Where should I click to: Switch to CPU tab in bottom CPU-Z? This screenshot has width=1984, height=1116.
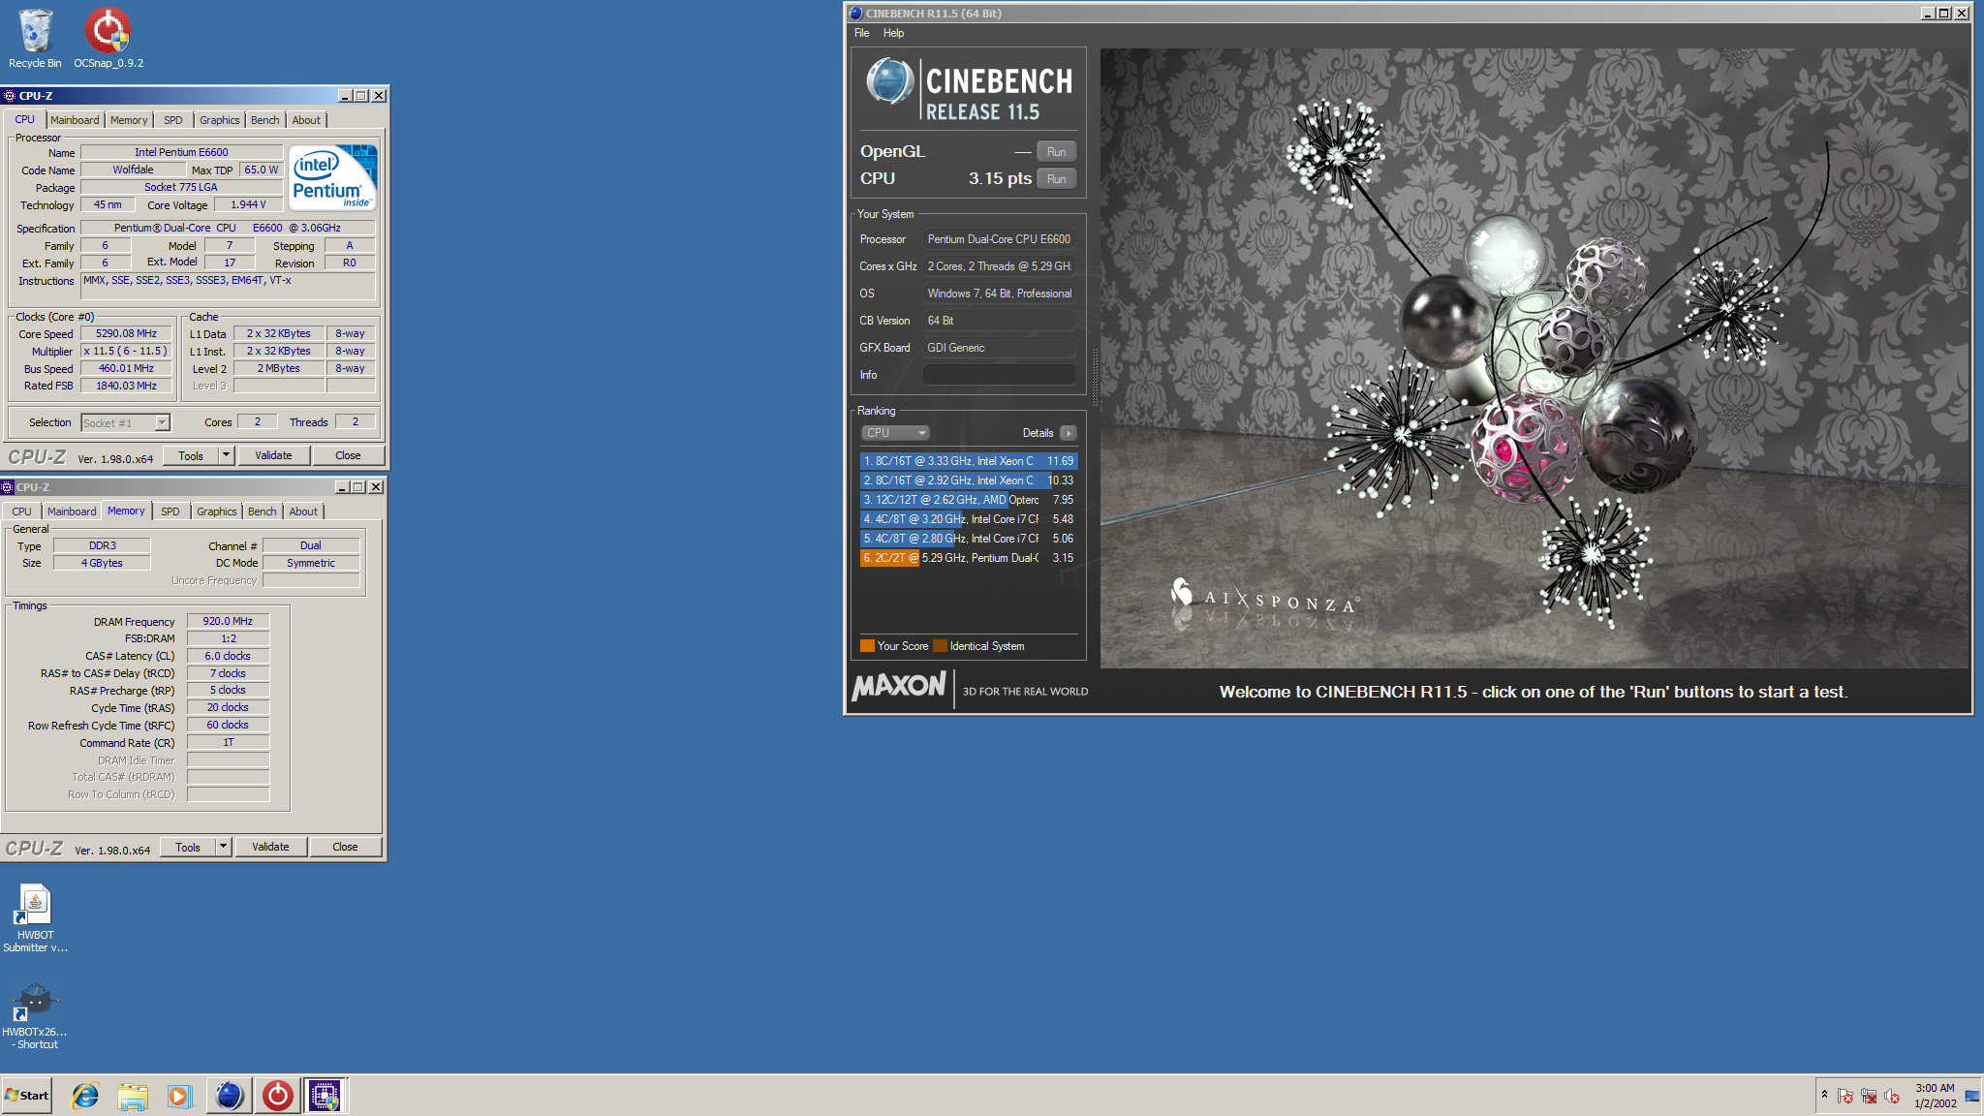pos(21,511)
